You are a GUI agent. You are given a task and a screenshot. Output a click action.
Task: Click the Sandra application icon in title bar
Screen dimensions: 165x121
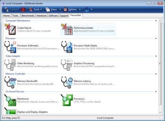coord(3,3)
